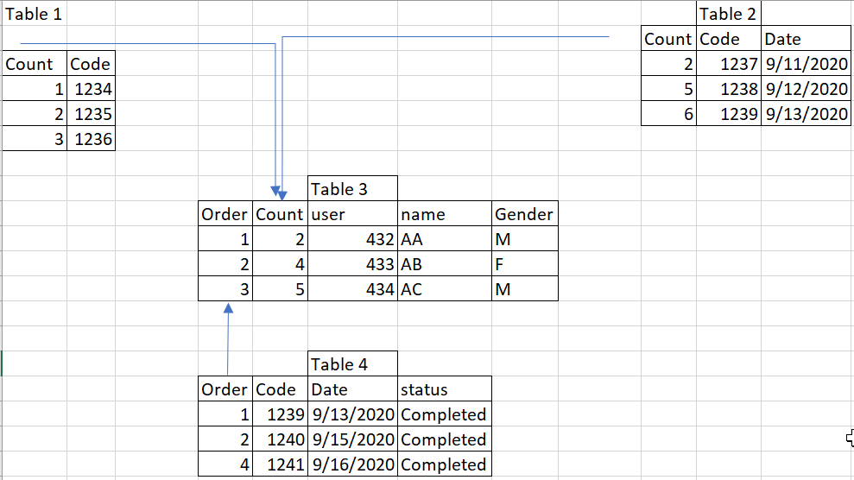Click Completed status for code 1240
The image size is (854, 480).
pos(445,439)
